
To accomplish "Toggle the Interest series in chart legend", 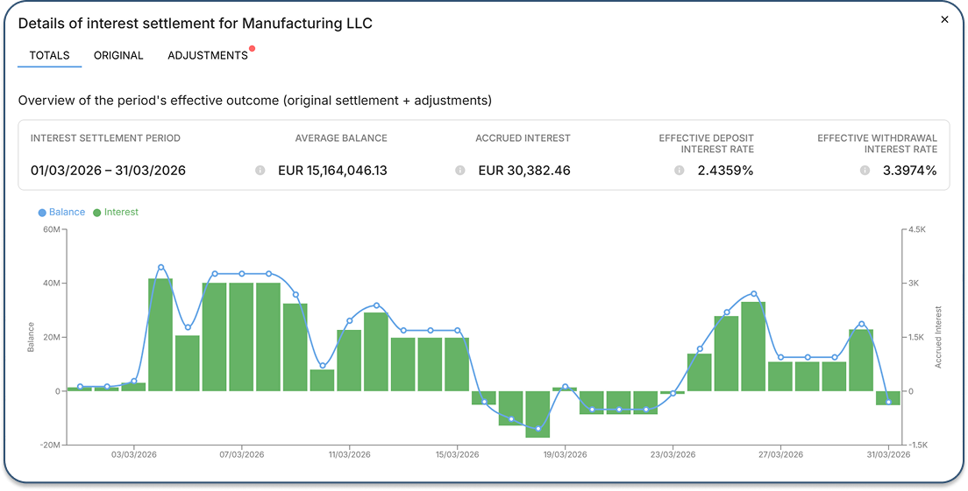I will [116, 212].
